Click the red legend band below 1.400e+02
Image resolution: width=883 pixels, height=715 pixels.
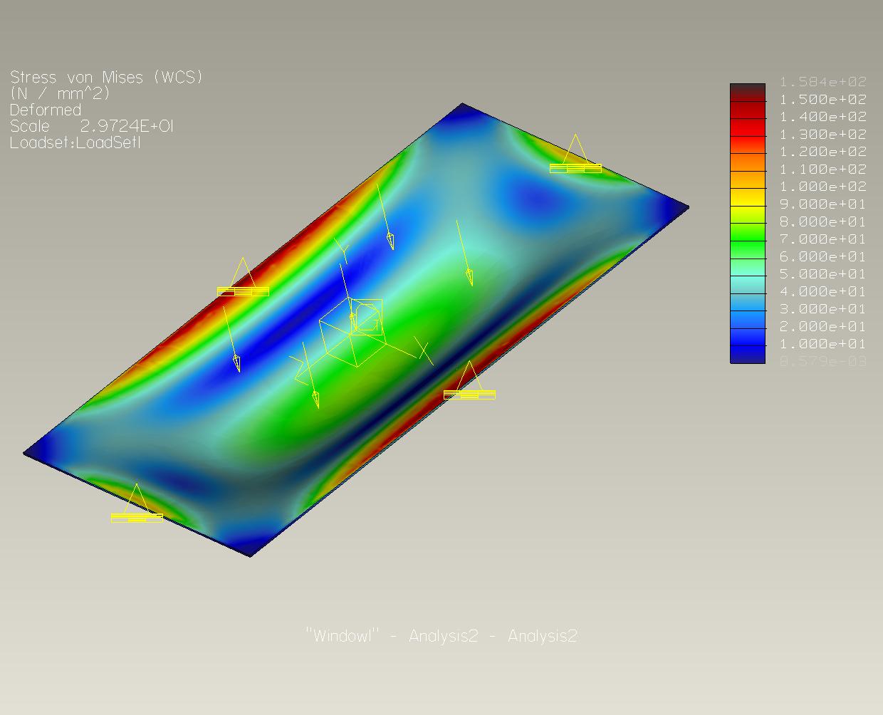pyautogui.click(x=748, y=126)
